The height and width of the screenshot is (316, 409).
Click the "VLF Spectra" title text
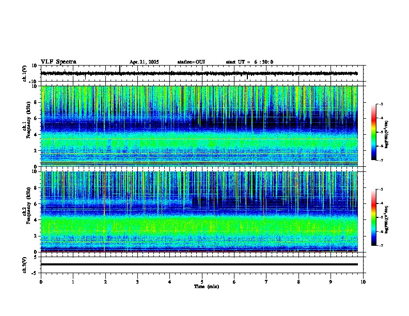pos(58,62)
